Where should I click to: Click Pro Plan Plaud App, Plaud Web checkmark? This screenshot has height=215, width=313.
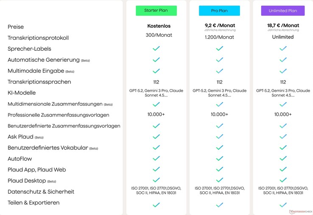pyautogui.click(x=219, y=169)
